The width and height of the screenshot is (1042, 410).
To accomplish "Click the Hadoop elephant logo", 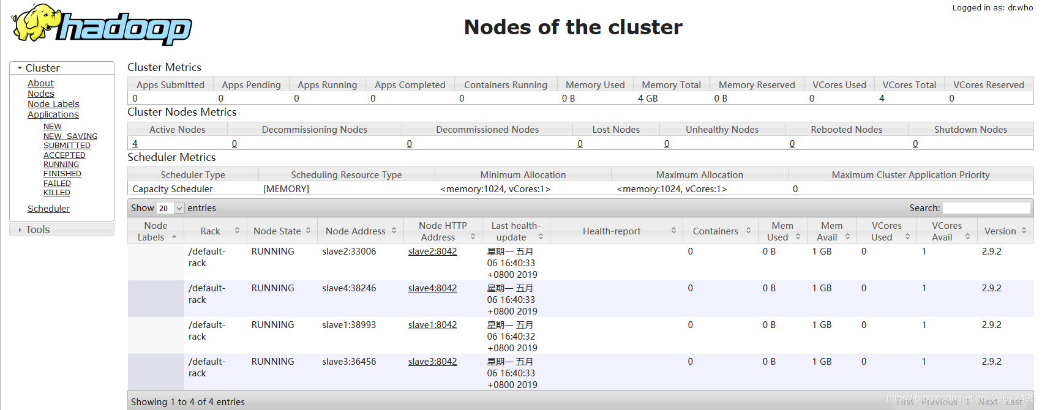I will (x=102, y=25).
